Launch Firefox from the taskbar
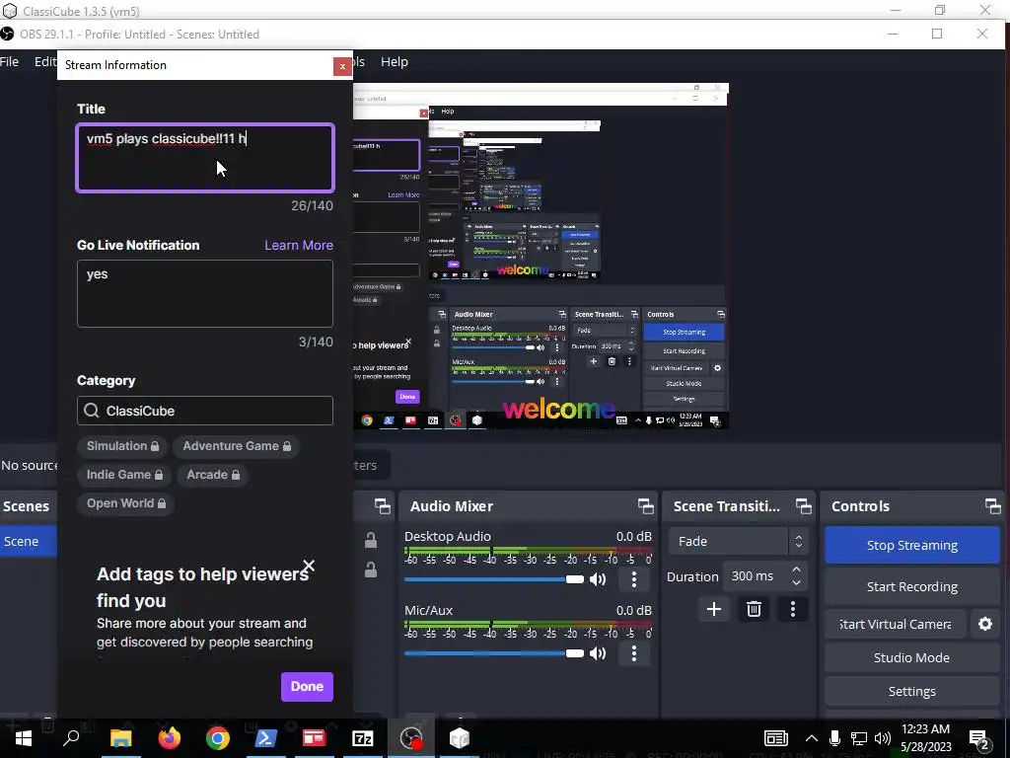The height and width of the screenshot is (758, 1010). pos(170,738)
